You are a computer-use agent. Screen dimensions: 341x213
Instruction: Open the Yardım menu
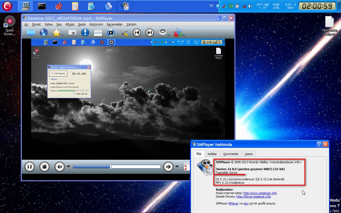coord(131,24)
